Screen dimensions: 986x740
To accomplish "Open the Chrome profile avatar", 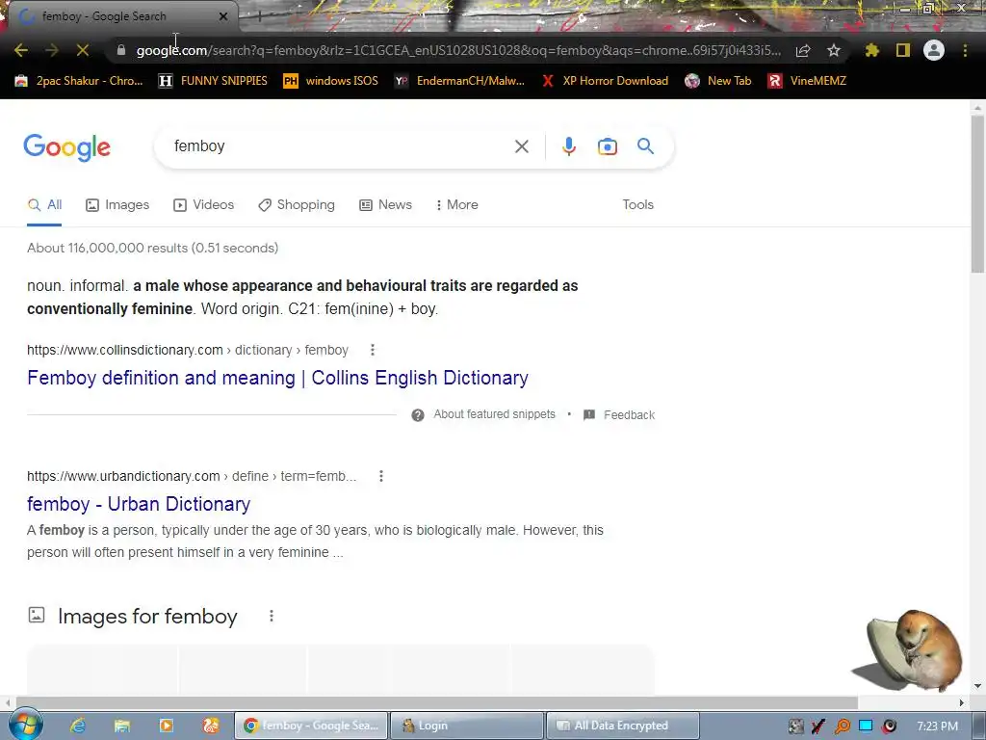I will [934, 50].
